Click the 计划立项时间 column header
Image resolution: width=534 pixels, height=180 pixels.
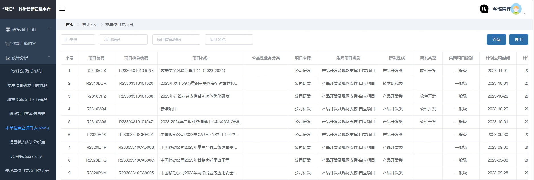tap(498, 58)
